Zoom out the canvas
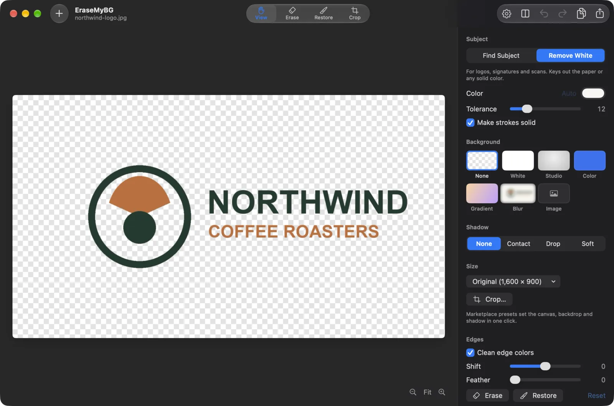 pyautogui.click(x=413, y=392)
